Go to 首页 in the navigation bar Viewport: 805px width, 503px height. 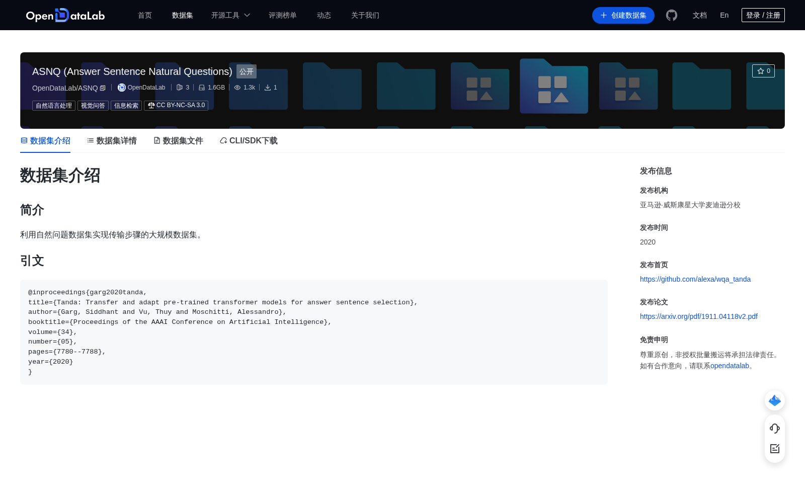point(145,15)
